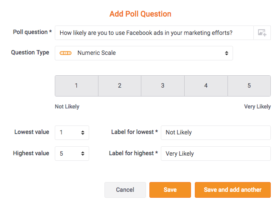Select scale value 3 in preview
This screenshot has height=205, width=278.
pyautogui.click(x=163, y=86)
